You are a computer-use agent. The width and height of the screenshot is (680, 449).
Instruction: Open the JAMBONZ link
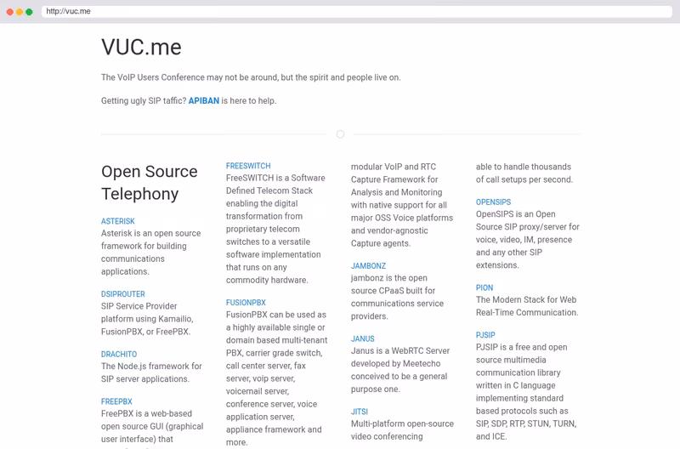368,266
